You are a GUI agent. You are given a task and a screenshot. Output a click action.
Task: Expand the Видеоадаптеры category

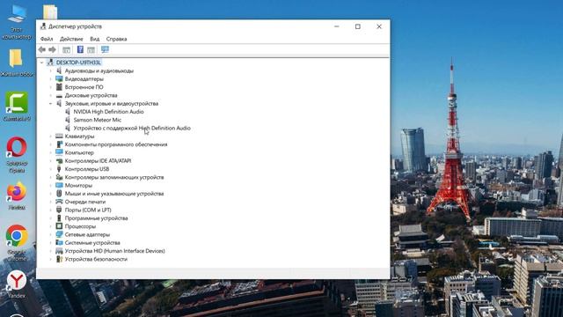pos(51,79)
